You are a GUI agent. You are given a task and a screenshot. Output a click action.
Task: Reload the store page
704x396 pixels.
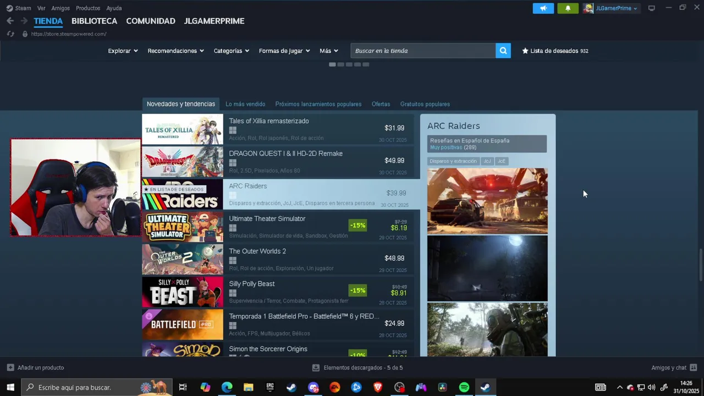pos(10,34)
